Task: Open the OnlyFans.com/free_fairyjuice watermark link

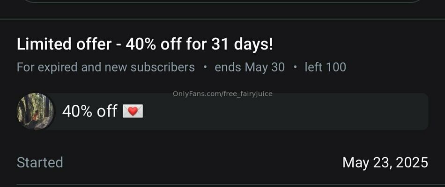Action: tap(222, 94)
